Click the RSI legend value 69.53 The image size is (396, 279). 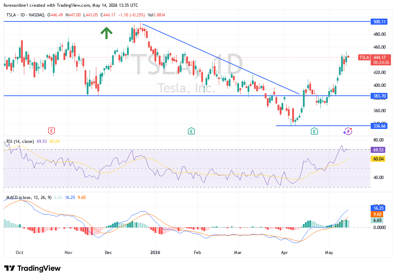pyautogui.click(x=42, y=141)
